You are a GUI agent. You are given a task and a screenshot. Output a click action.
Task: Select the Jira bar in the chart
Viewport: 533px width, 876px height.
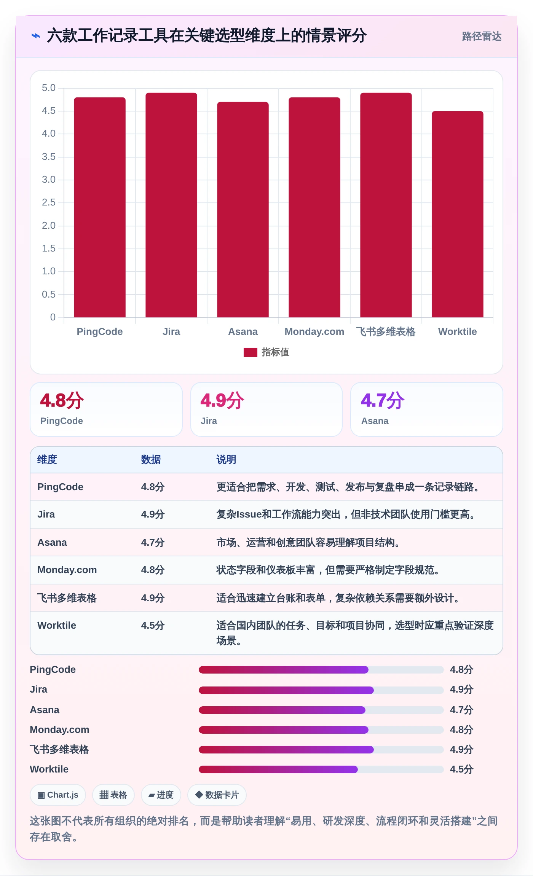click(171, 205)
